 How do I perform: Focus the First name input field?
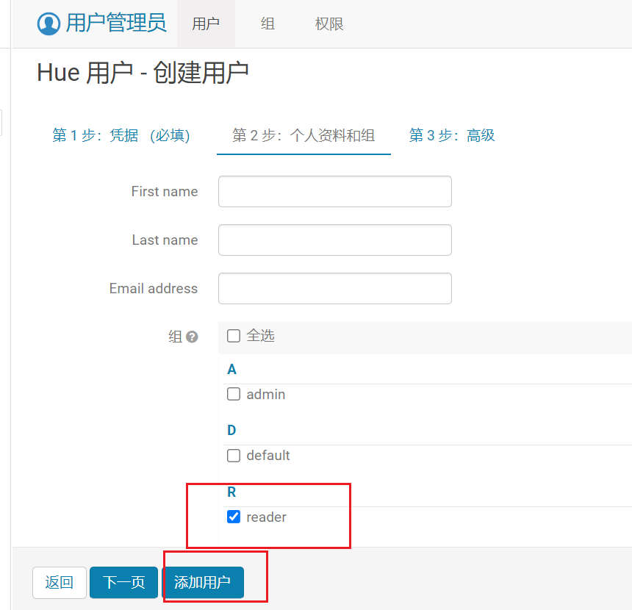335,192
